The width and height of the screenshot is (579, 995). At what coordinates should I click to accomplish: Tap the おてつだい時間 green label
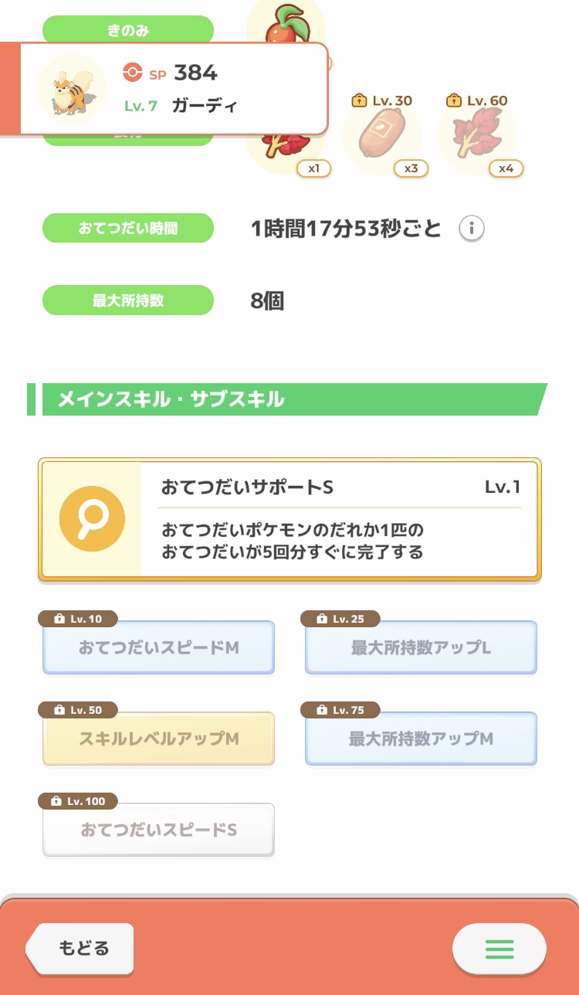[x=127, y=229]
